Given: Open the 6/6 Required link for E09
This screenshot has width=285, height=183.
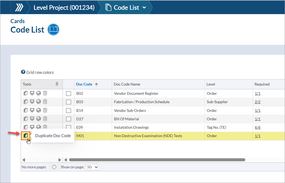Looking at the screenshot, I should (258, 127).
